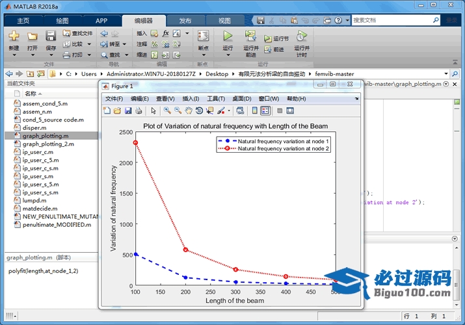Toggle the brush data tool

pos(221,110)
